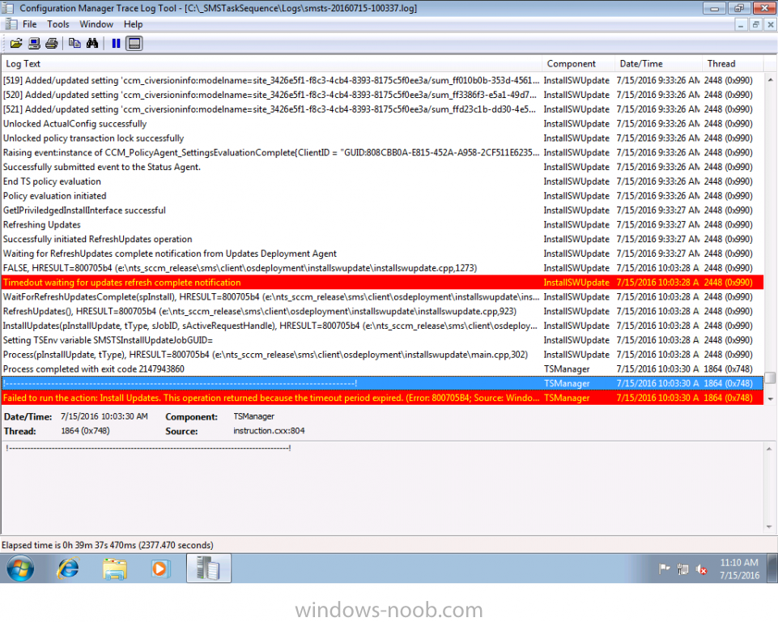Select 'Unlocked ActualConfig successfully' log row
Viewport: 778px width, 622px height.
[x=382, y=124]
